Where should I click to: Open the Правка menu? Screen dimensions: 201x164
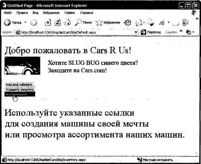click(x=22, y=13)
